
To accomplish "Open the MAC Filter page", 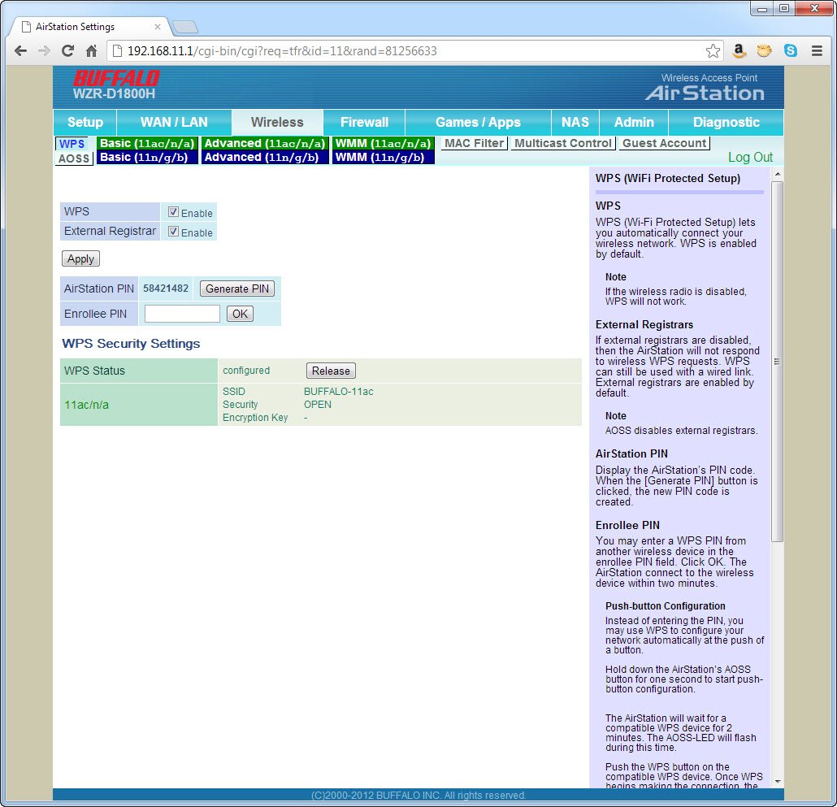I will [474, 144].
